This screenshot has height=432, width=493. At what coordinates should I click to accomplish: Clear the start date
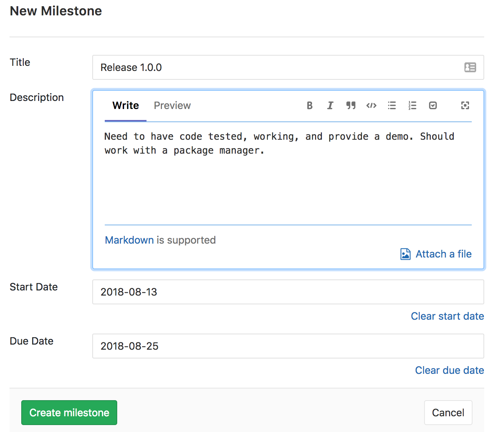pos(447,316)
